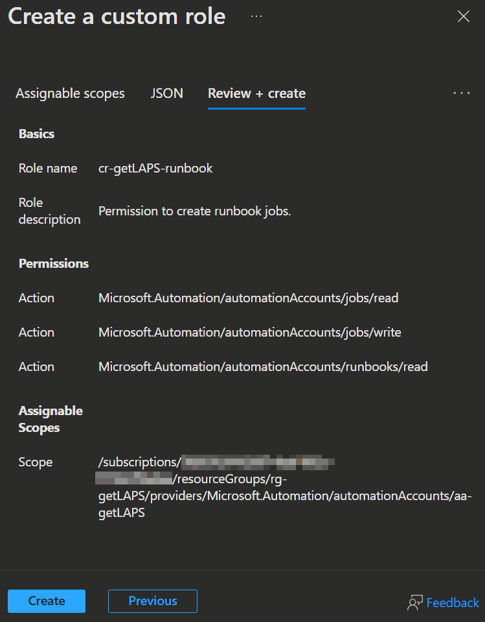Image resolution: width=485 pixels, height=622 pixels.
Task: Click the scope path ending in aa-getLAPS
Action: [x=285, y=496]
